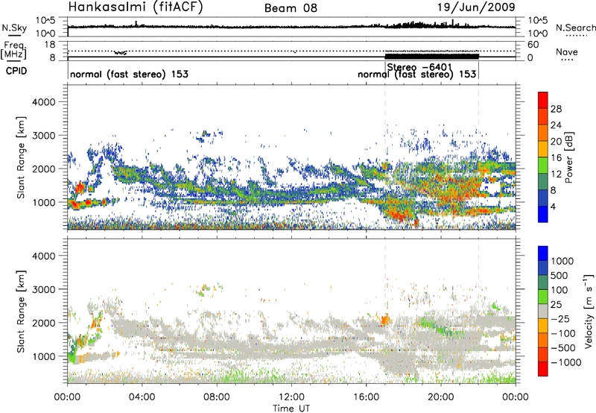Click the orange velocity patch near 17:00 UT

point(385,320)
